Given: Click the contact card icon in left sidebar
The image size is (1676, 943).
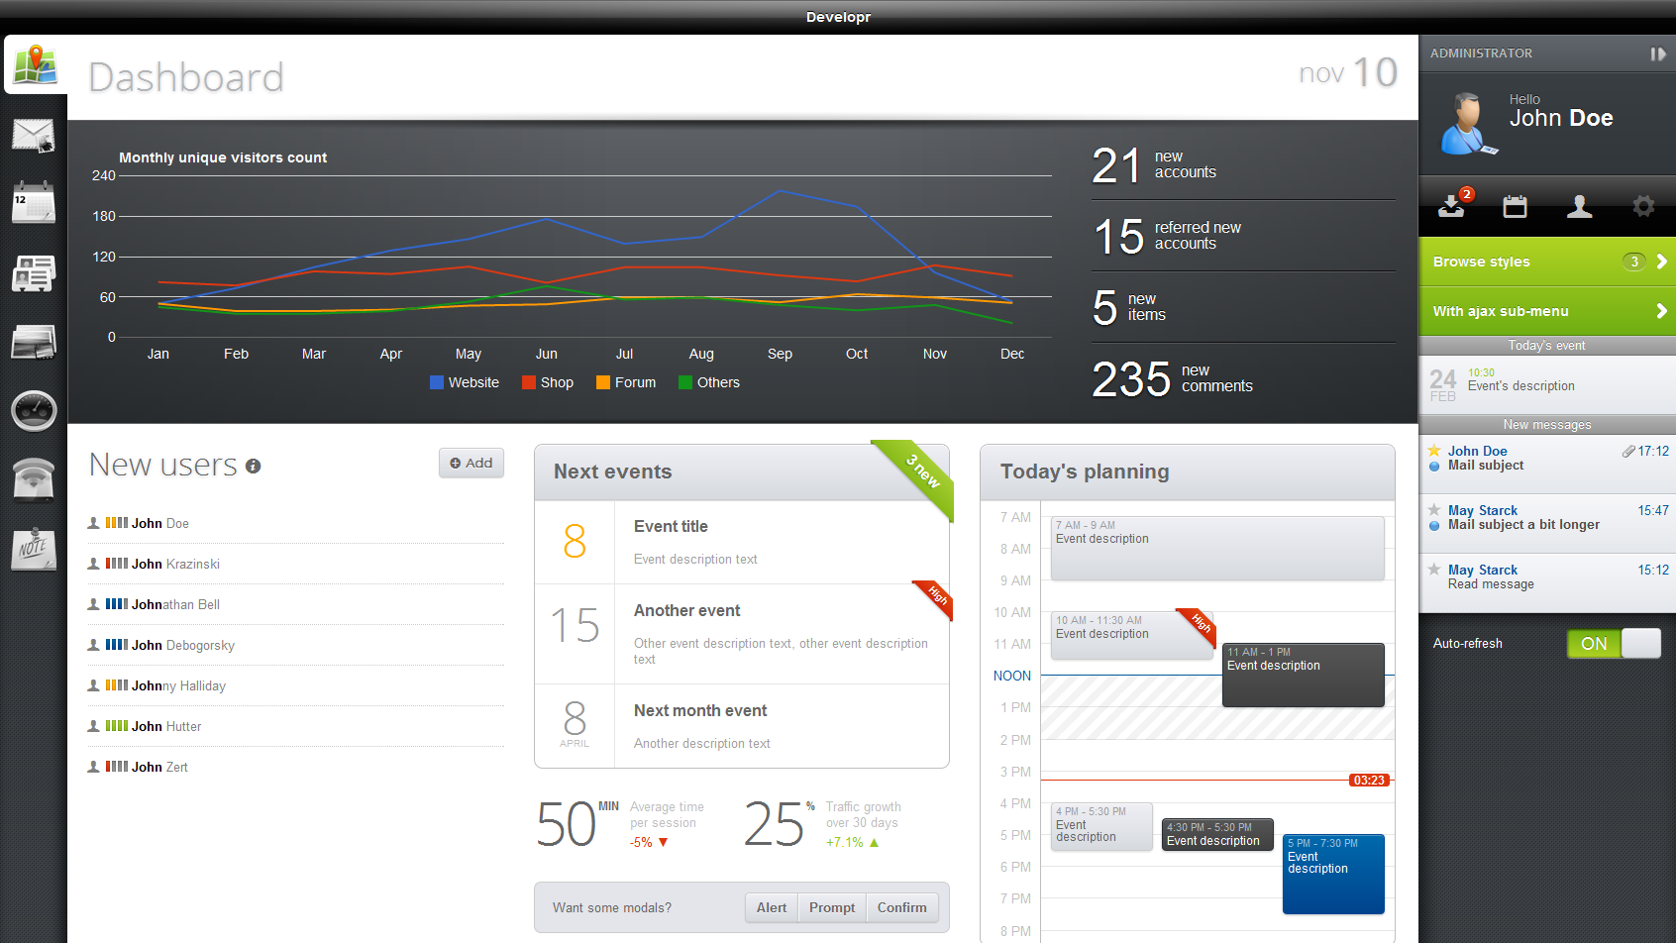Looking at the screenshot, I should [x=34, y=273].
